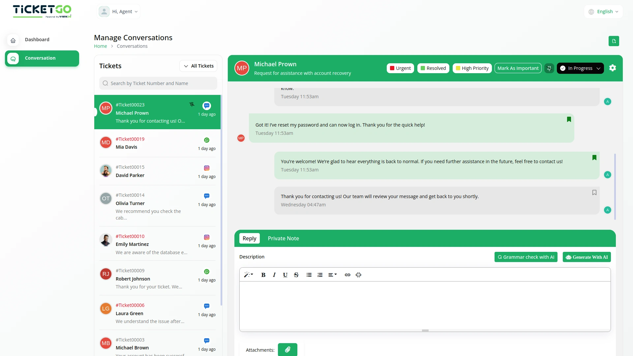This screenshot has width=633, height=356.
Task: Click the Mark As Important button
Action: click(518, 68)
